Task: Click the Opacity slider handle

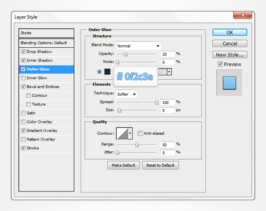Action: click(x=125, y=54)
